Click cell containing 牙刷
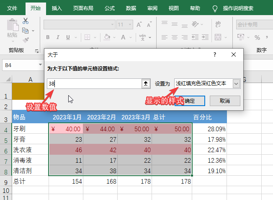Image resolution: width=273 pixels, height=200 pixels. pos(30,129)
